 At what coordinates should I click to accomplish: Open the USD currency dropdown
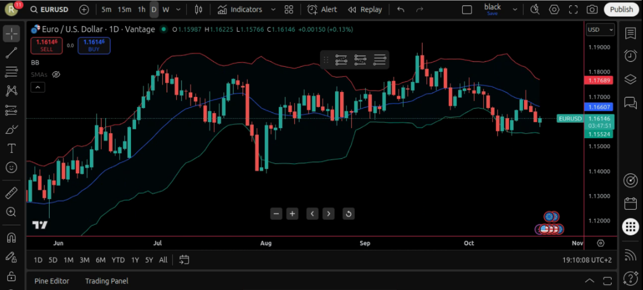(x=600, y=29)
